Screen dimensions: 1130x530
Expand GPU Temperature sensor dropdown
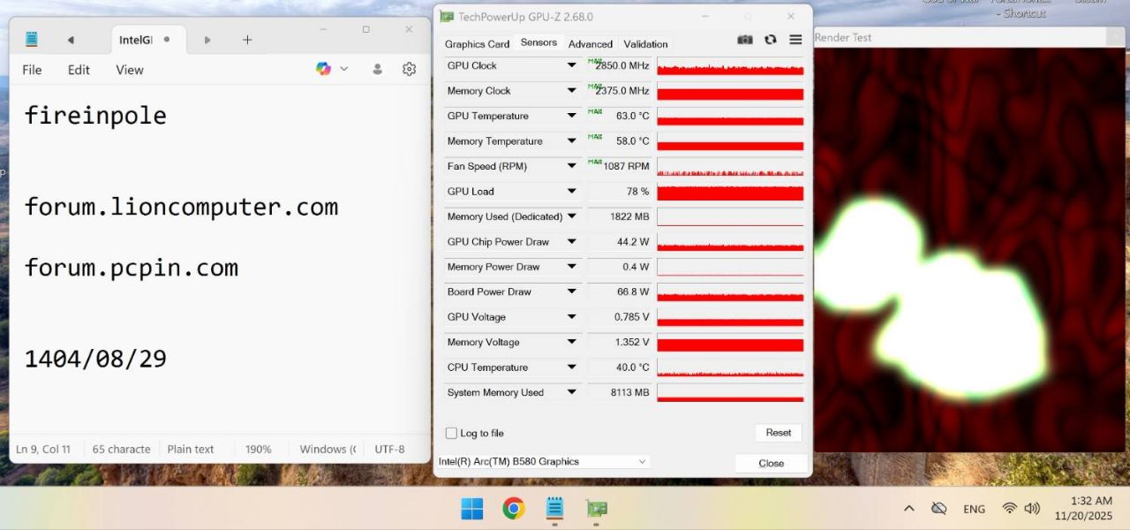(x=572, y=116)
